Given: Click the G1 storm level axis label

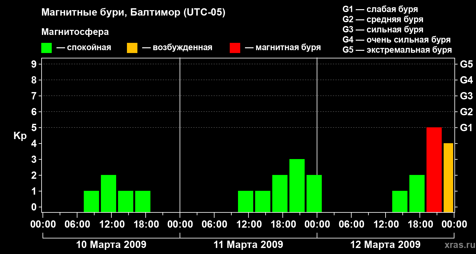Looking at the screenshot, I should pyautogui.click(x=466, y=128).
